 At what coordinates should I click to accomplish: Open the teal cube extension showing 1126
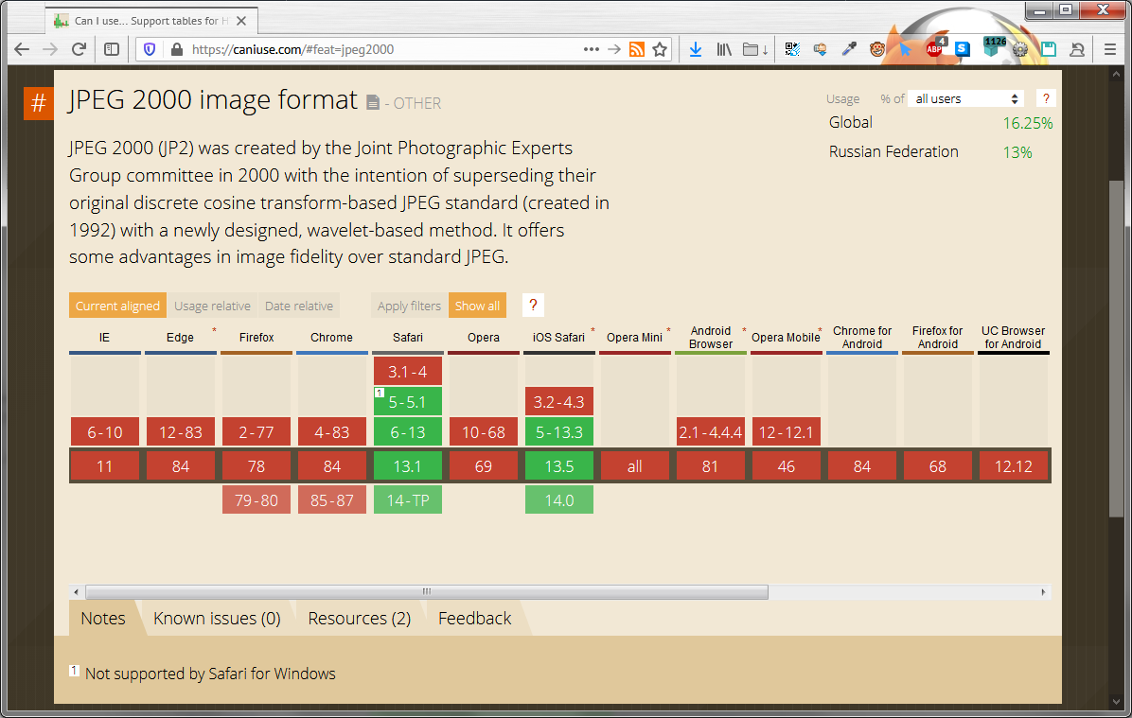click(x=994, y=47)
